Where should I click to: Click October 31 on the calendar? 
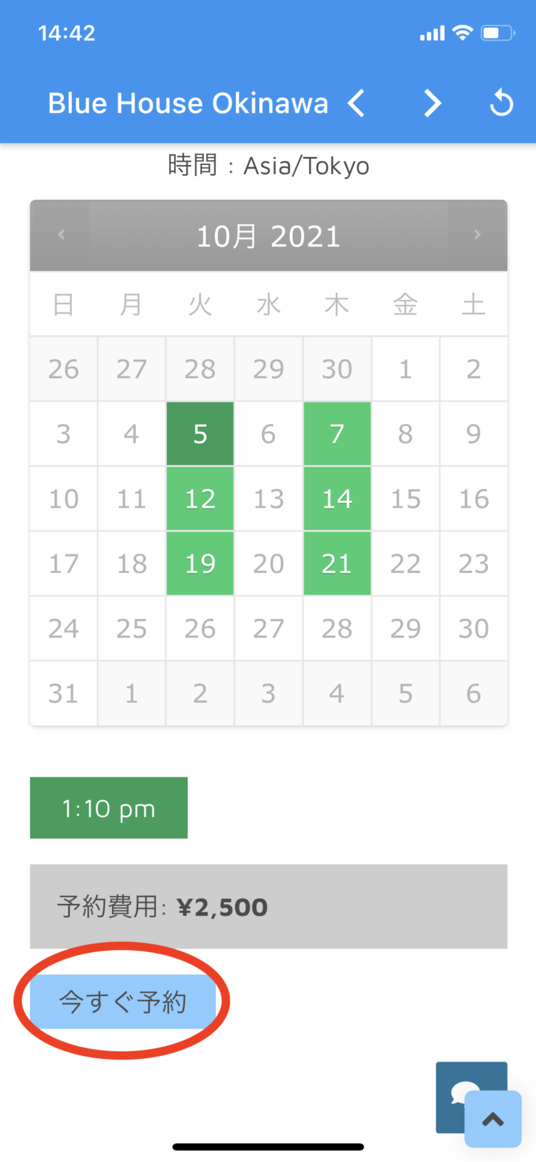[x=63, y=693]
